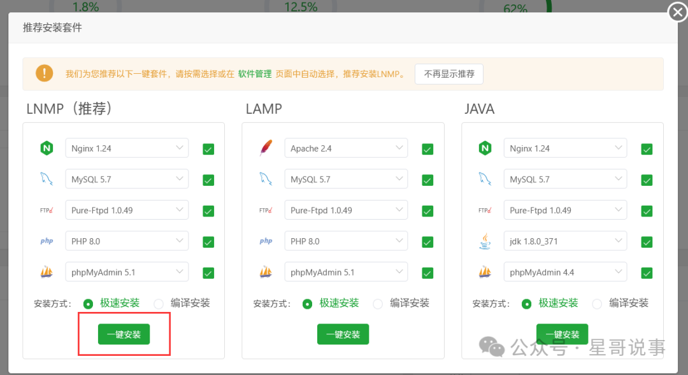688x375 pixels.
Task: Click 一键安装 button under JAVA
Action: [x=562, y=334]
